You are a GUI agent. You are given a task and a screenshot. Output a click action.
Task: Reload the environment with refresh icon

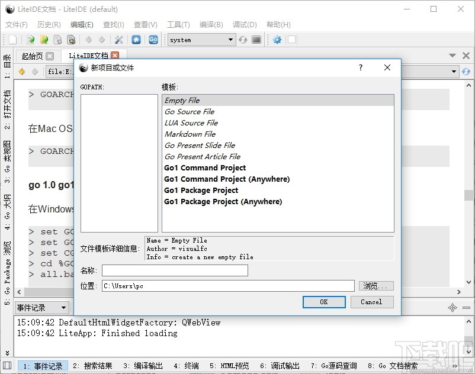point(243,40)
